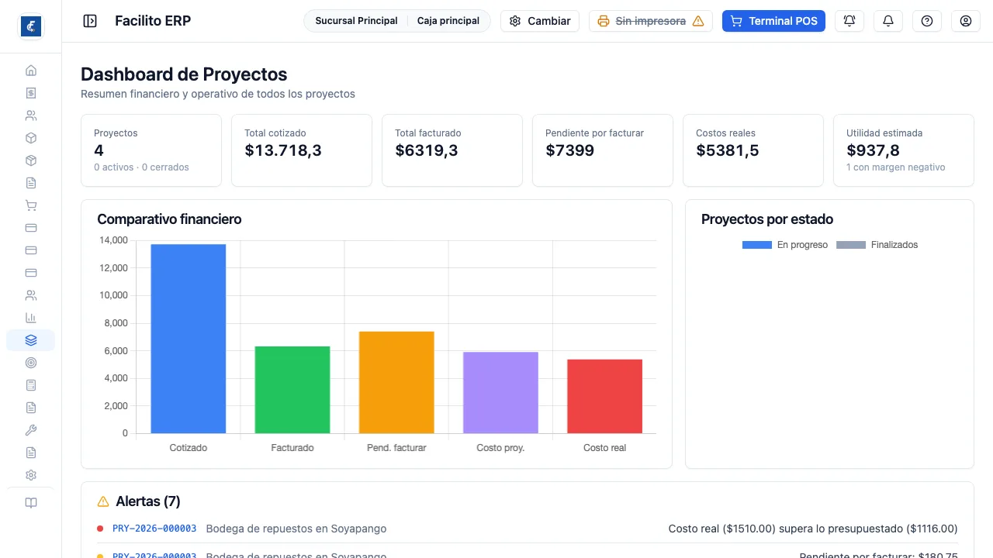Click the 14,000 y-axis label
The height and width of the screenshot is (558, 993).
coord(113,240)
